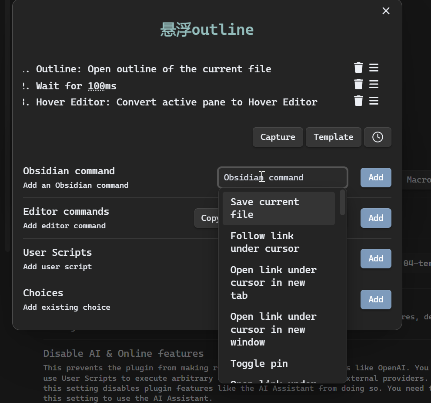Screen dimensions: 431x403
Task: Delete the Hover Editor convert command
Action: coord(358,101)
